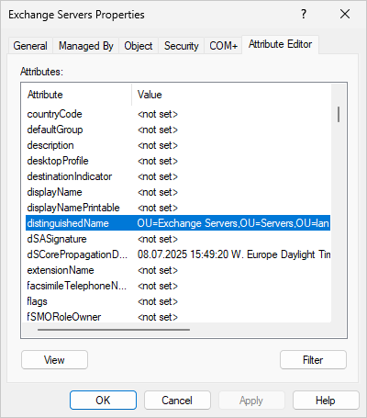Select the distinguishedName attribute row
Image resolution: width=367 pixels, height=418 pixels.
[x=178, y=223]
